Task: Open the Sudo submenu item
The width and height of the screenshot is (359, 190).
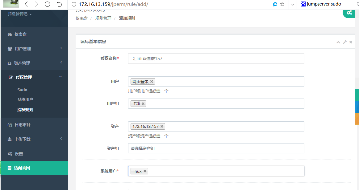Action: coord(22,90)
